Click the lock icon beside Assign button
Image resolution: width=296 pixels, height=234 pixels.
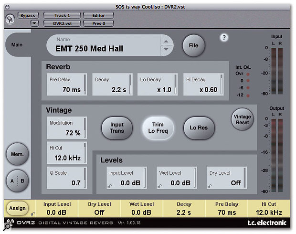click(x=33, y=214)
